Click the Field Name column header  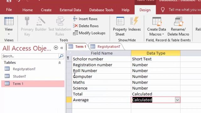(101, 53)
